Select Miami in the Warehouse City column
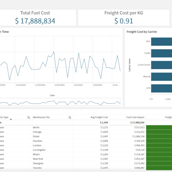 click(x=36, y=155)
